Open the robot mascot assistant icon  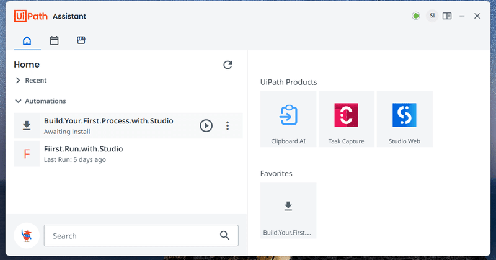27,236
